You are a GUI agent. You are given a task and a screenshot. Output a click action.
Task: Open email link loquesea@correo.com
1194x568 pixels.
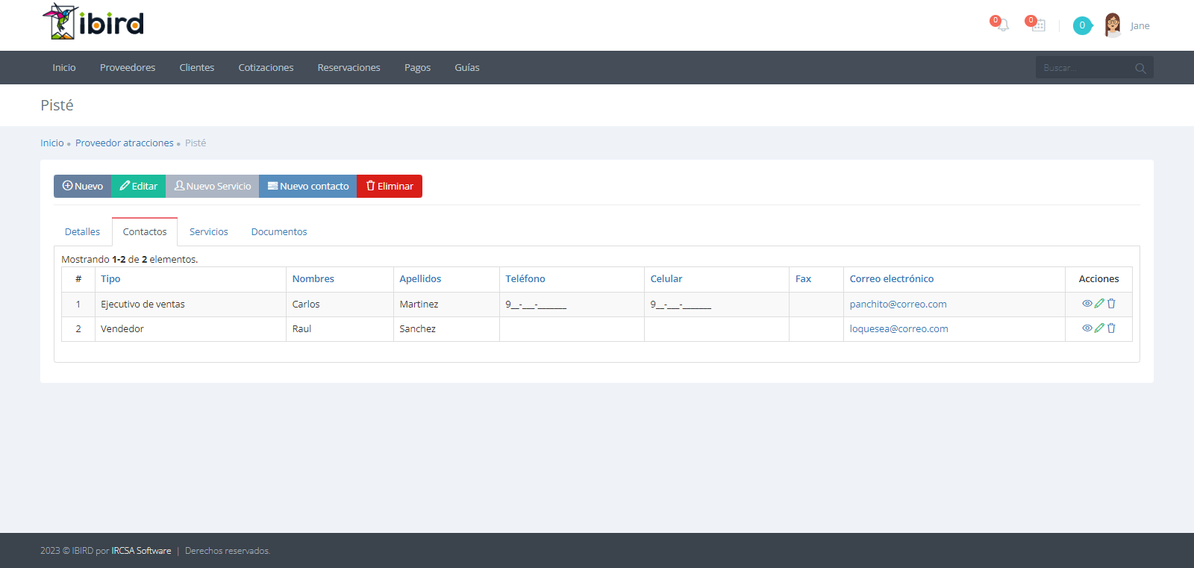(x=899, y=329)
